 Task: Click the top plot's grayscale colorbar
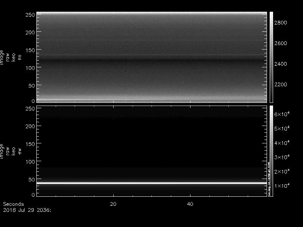point(271,58)
